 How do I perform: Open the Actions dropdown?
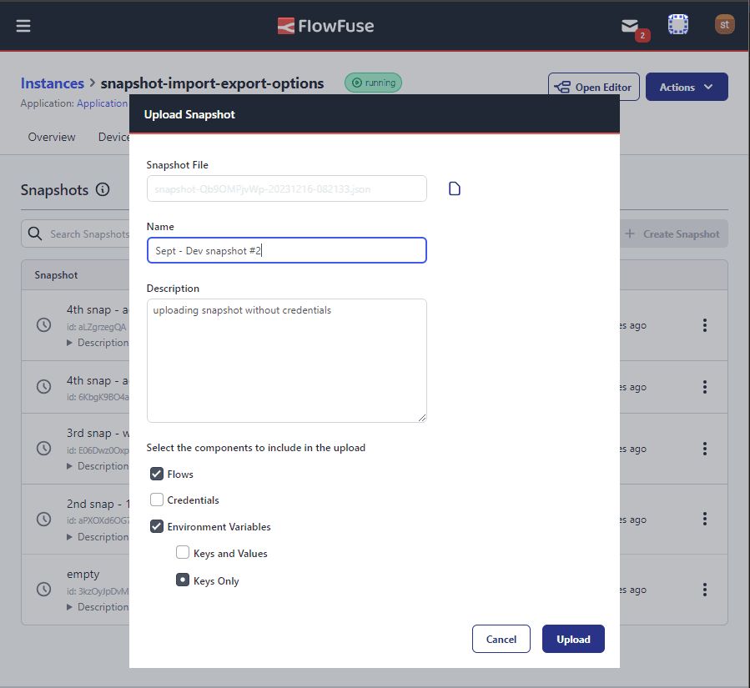point(686,87)
